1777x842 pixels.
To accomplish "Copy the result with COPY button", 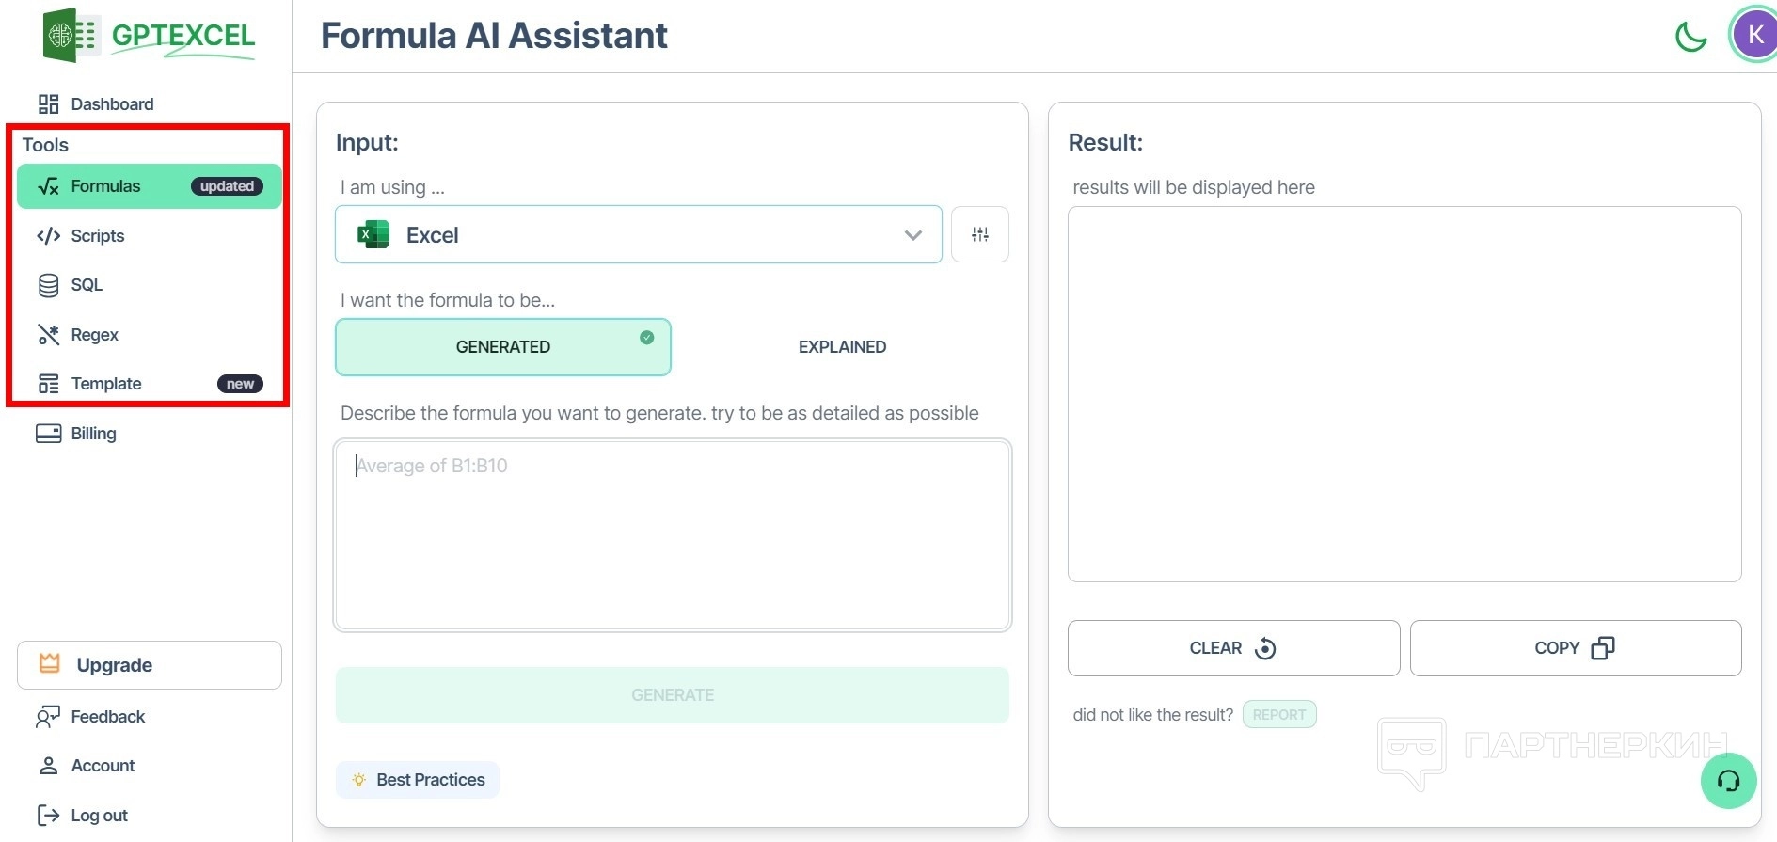I will click(1575, 648).
